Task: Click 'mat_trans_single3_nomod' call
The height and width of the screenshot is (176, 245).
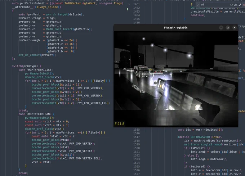Action: (x=203, y=144)
